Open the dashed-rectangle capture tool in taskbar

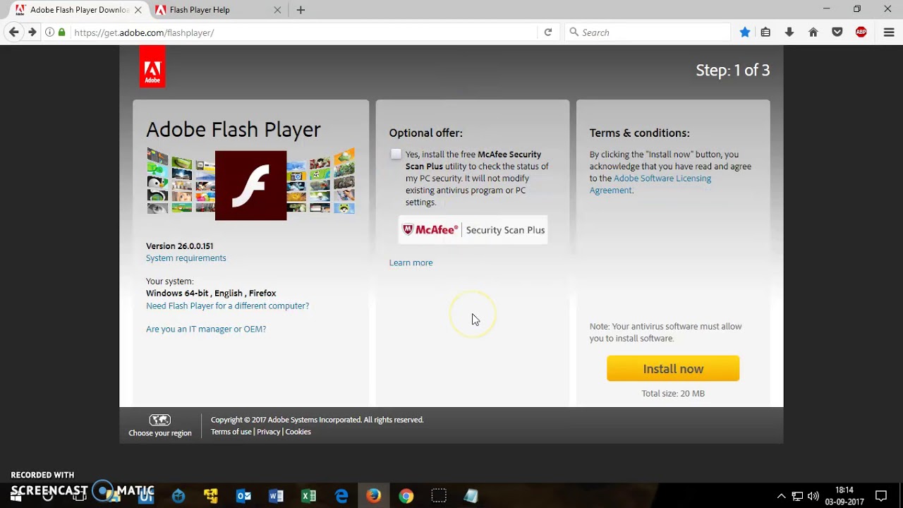coord(439,496)
